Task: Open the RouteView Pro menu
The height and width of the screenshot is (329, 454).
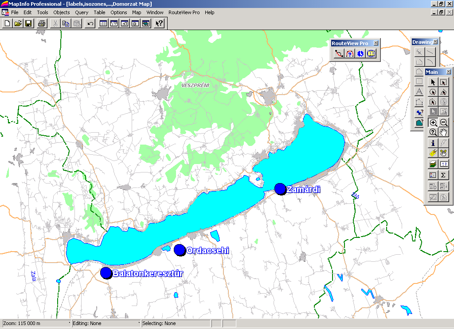Action: 184,12
